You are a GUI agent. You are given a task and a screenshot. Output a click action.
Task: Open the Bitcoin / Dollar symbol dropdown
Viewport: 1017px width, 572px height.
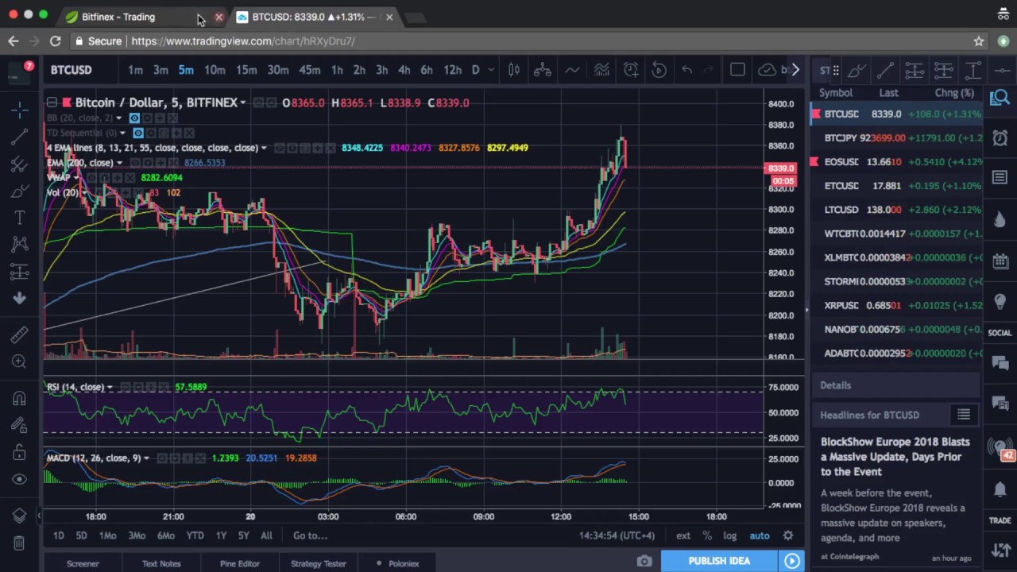pyautogui.click(x=242, y=102)
